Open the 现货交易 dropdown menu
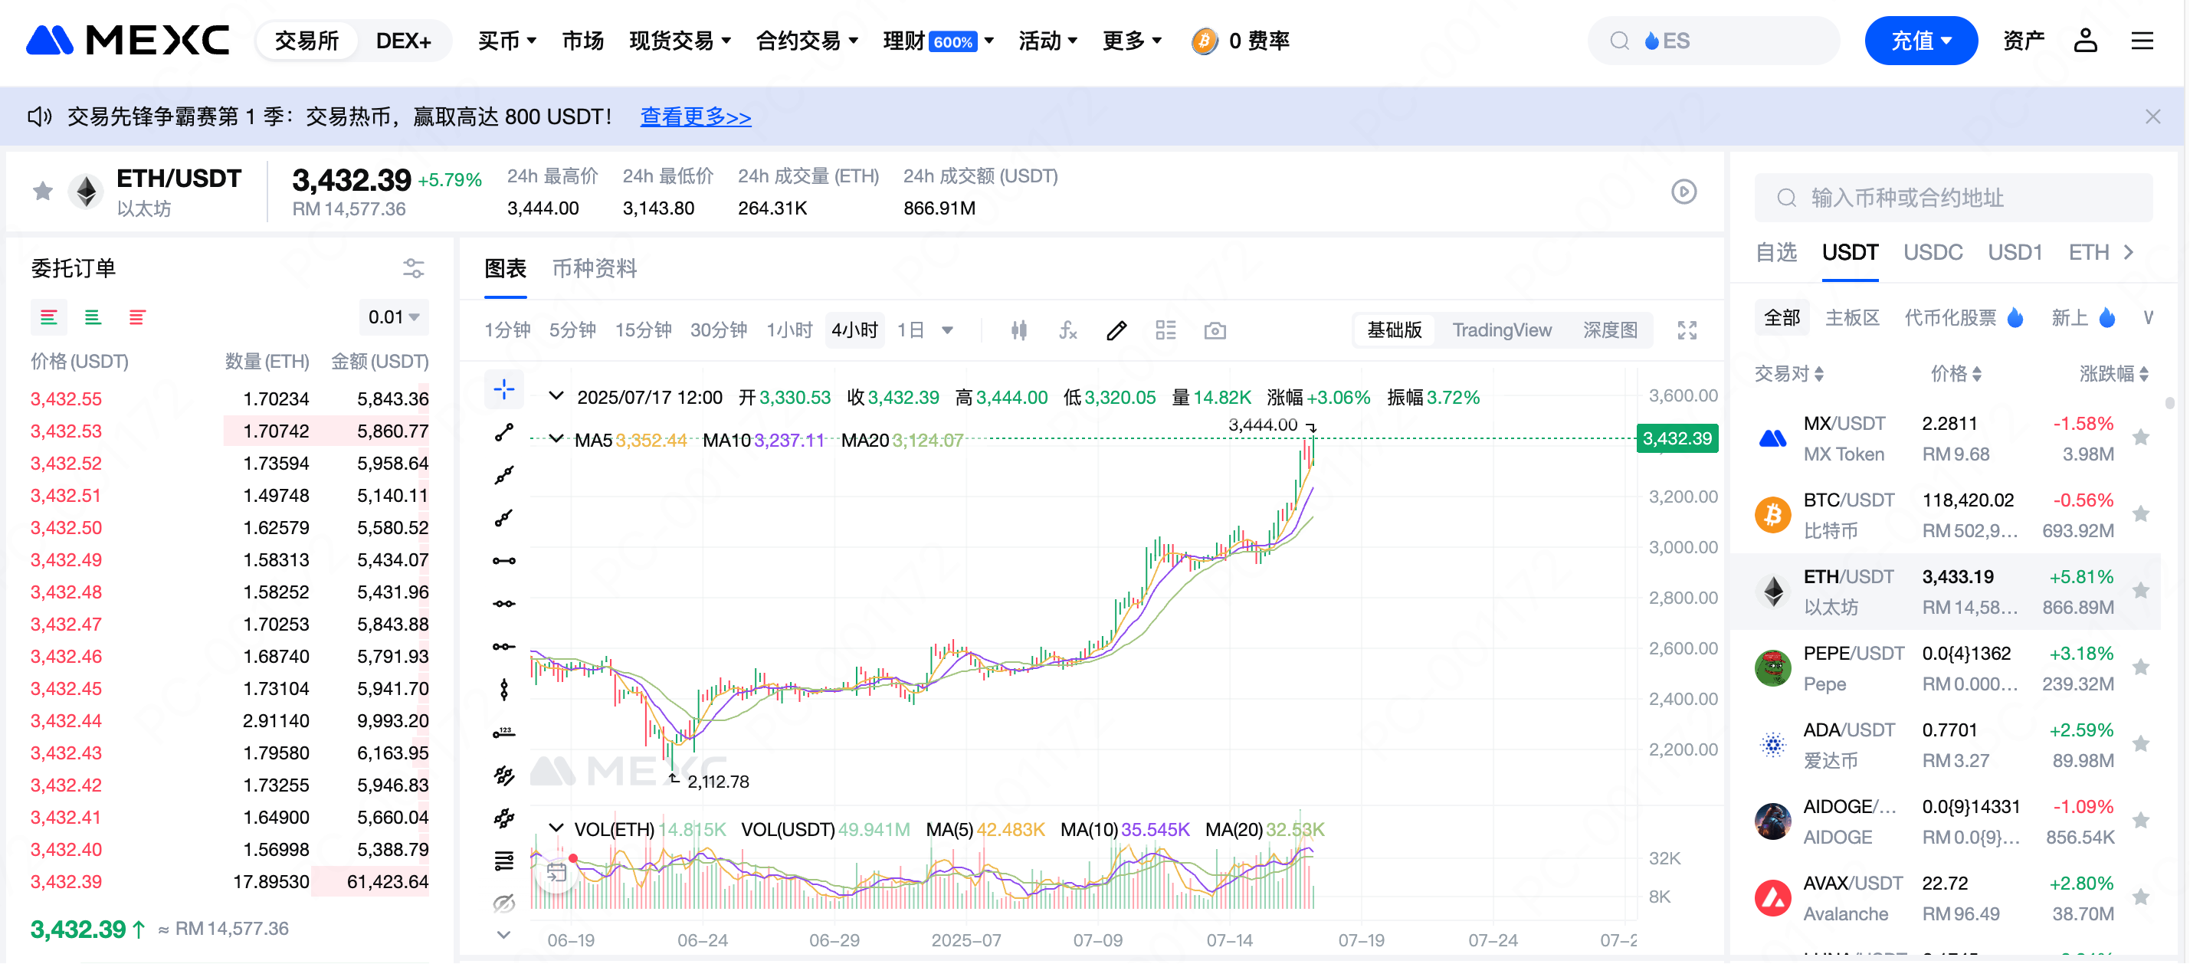This screenshot has width=2190, height=964. (x=679, y=41)
